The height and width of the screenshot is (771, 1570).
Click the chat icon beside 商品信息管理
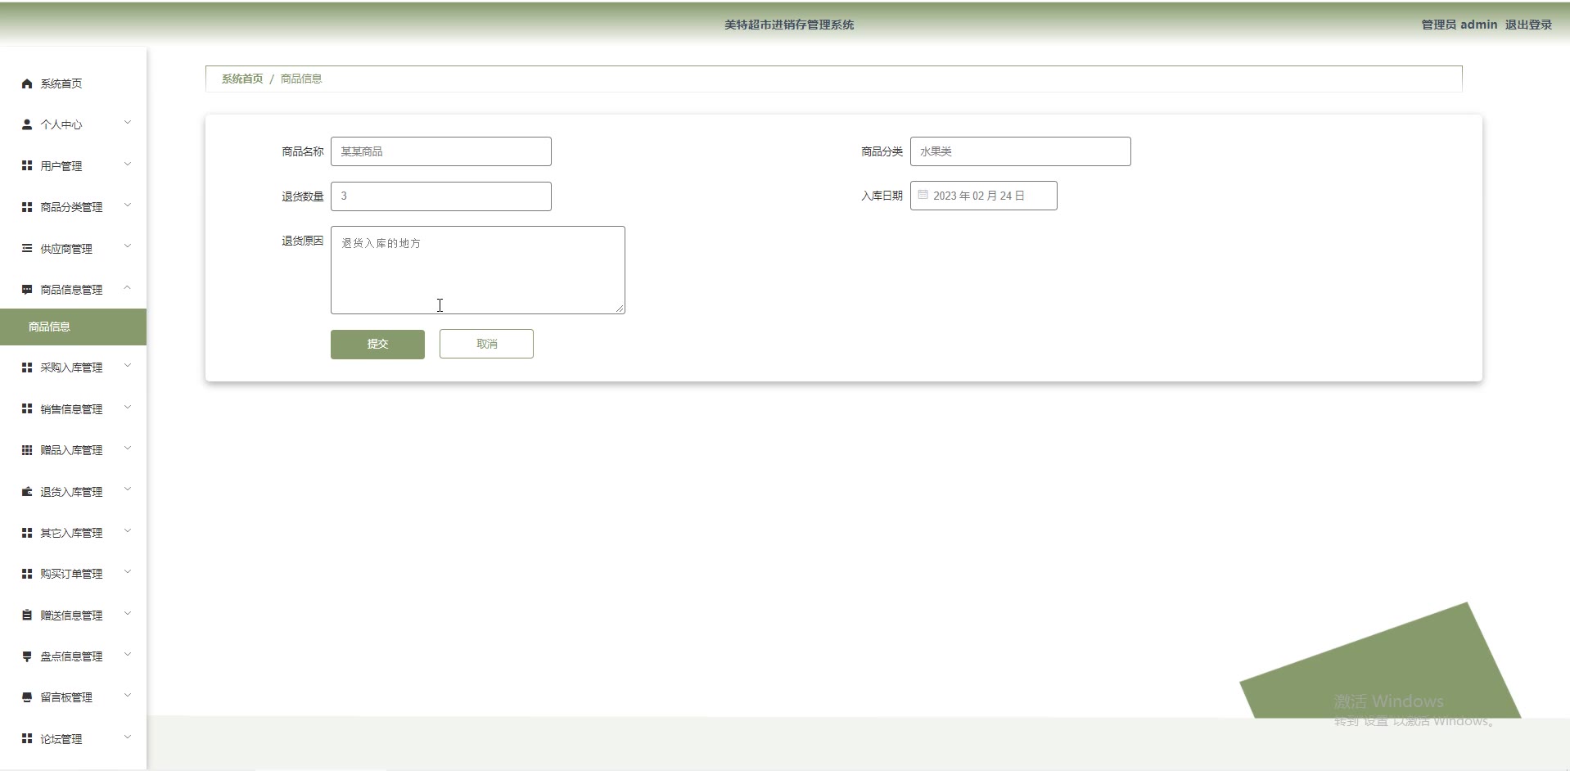(27, 290)
